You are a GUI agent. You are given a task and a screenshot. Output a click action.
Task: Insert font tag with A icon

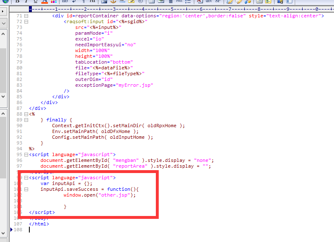coord(200,2)
